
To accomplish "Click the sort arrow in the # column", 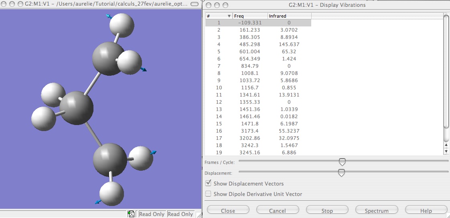I will [229, 16].
